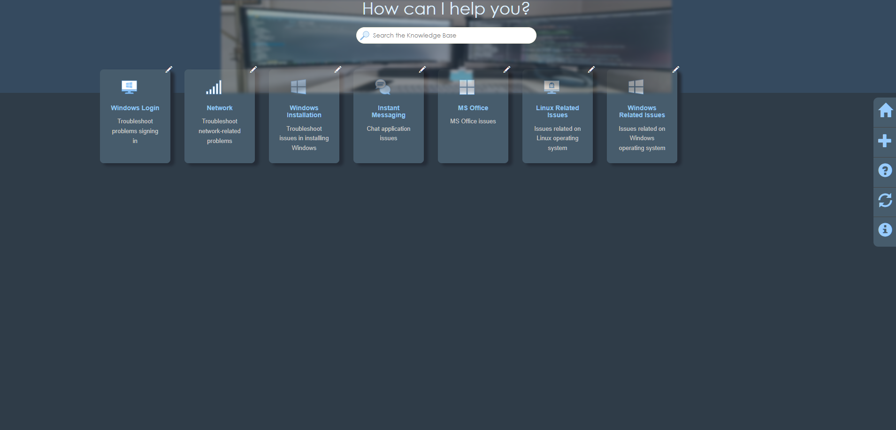
Task: Click 'Troubleshoot network-related problems' description
Action: point(220,131)
